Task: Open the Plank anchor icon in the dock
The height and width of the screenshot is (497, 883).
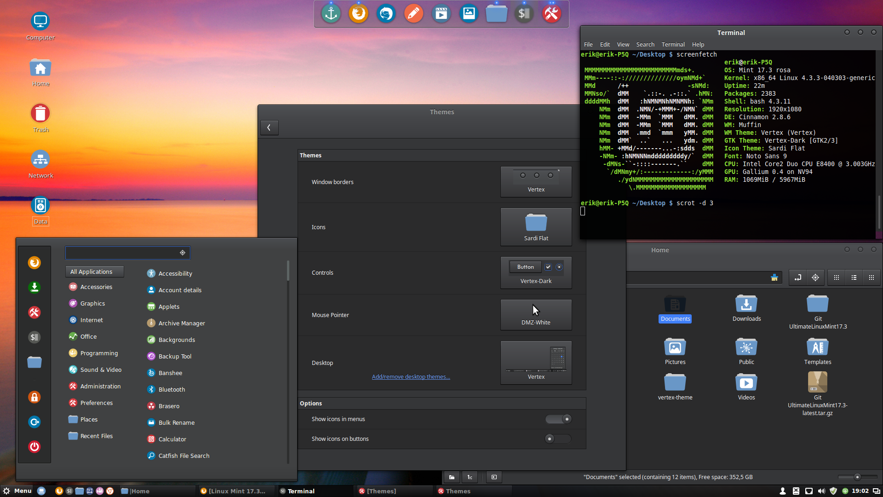Action: (x=331, y=14)
